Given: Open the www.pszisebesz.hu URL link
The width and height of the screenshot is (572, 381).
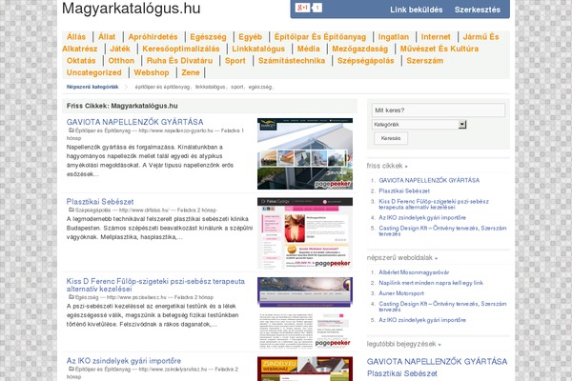Looking at the screenshot, I should point(136,297).
